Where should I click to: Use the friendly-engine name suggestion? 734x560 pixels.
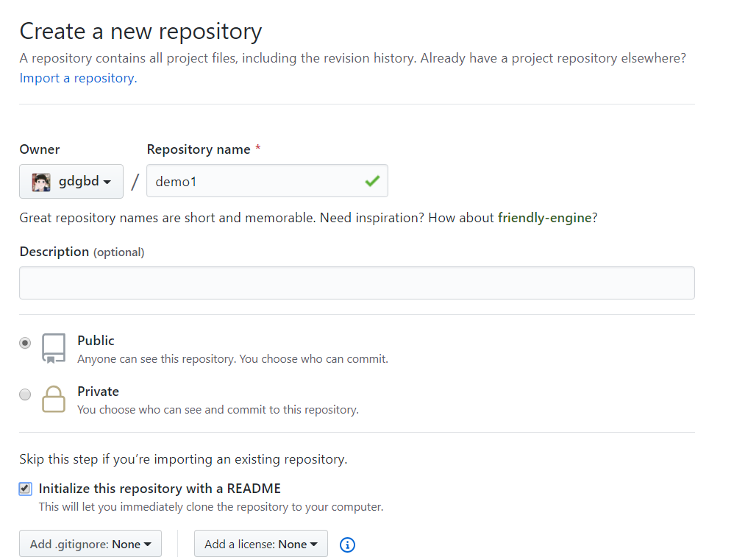[545, 218]
